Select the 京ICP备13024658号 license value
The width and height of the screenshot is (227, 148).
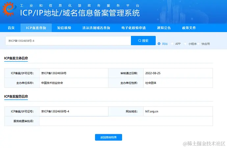pos(54,73)
